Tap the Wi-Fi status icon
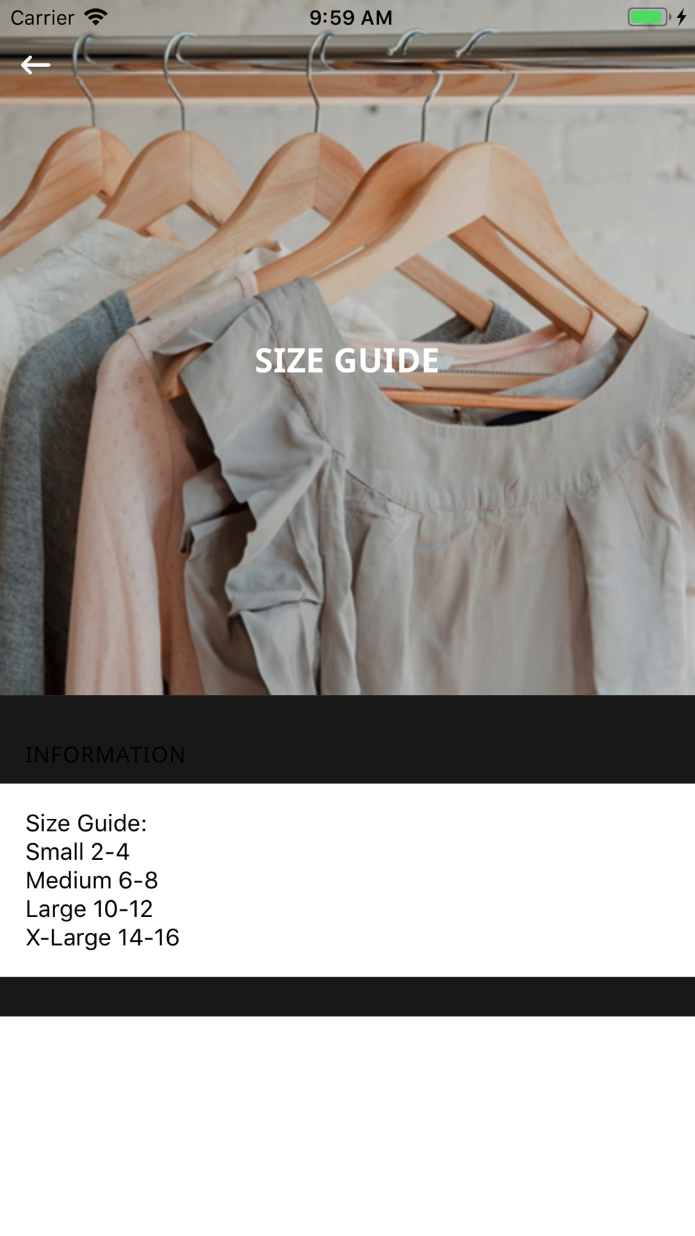 (x=95, y=17)
